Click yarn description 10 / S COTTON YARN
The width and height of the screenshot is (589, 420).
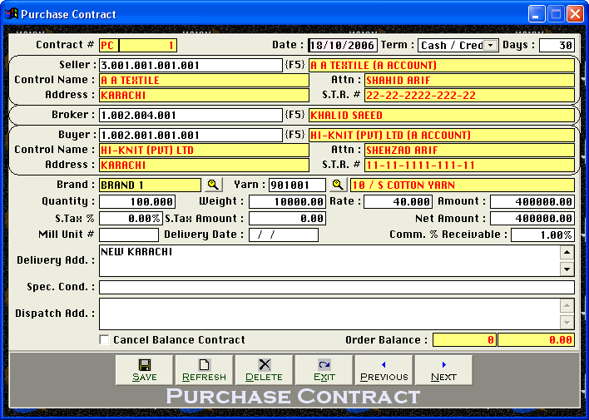pos(463,185)
